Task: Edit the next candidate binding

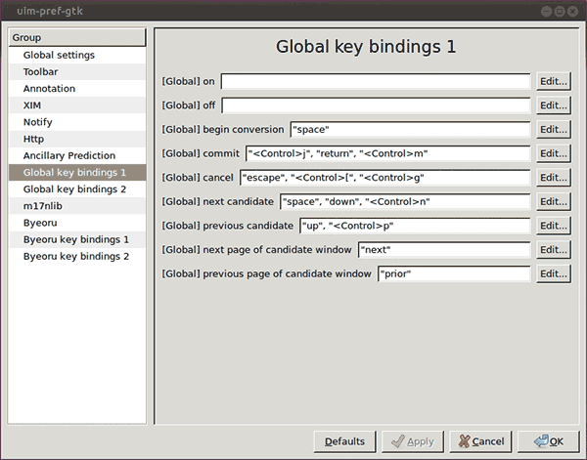Action: click(x=554, y=202)
